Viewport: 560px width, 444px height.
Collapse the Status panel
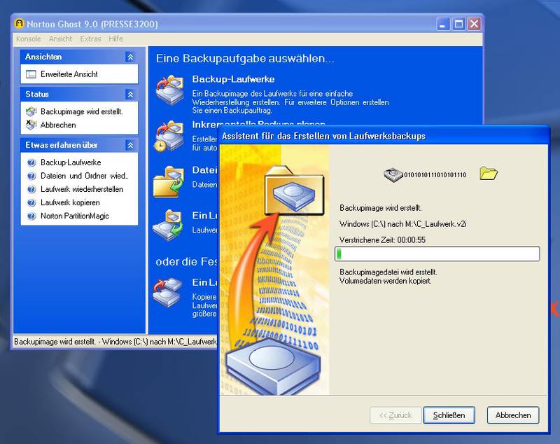click(130, 95)
